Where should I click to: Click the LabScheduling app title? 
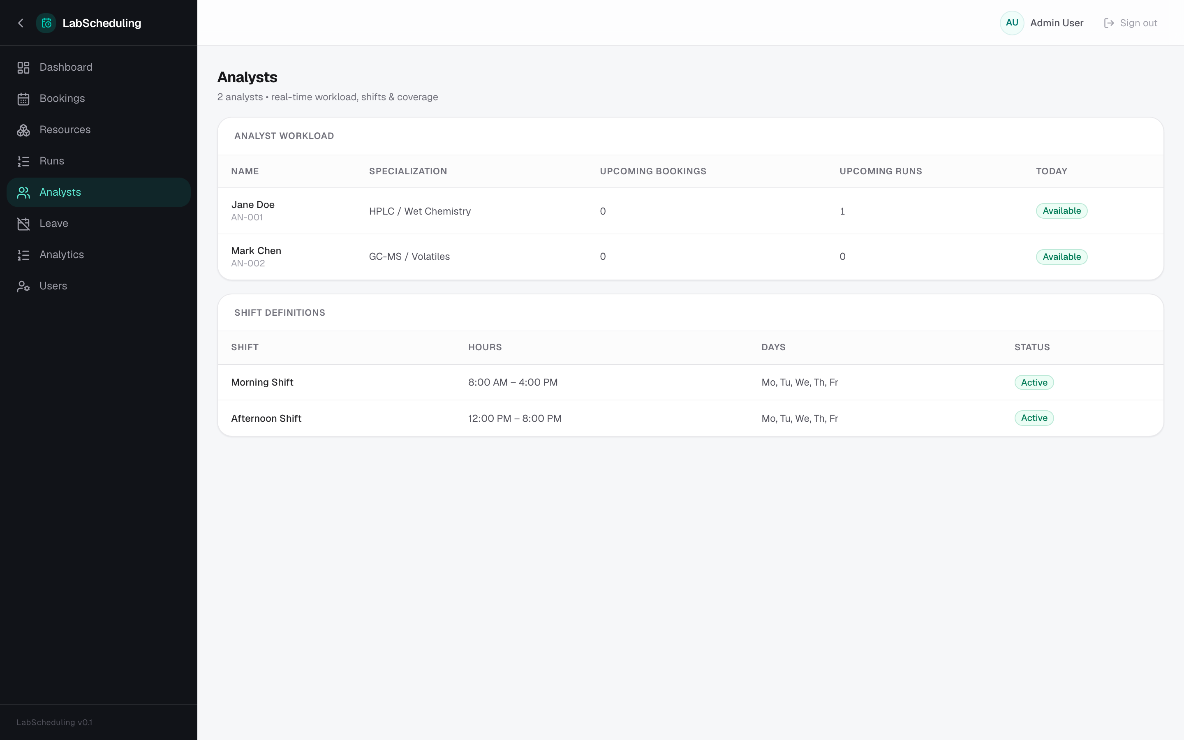pyautogui.click(x=102, y=23)
